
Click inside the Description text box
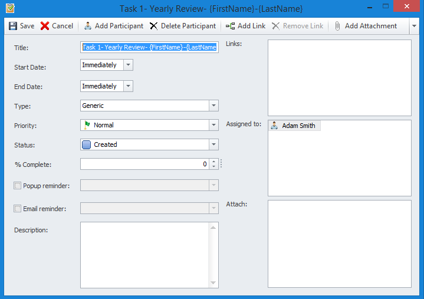click(x=144, y=255)
